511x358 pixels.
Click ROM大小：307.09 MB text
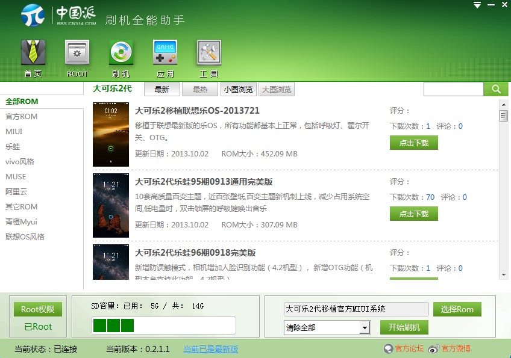click(x=259, y=224)
